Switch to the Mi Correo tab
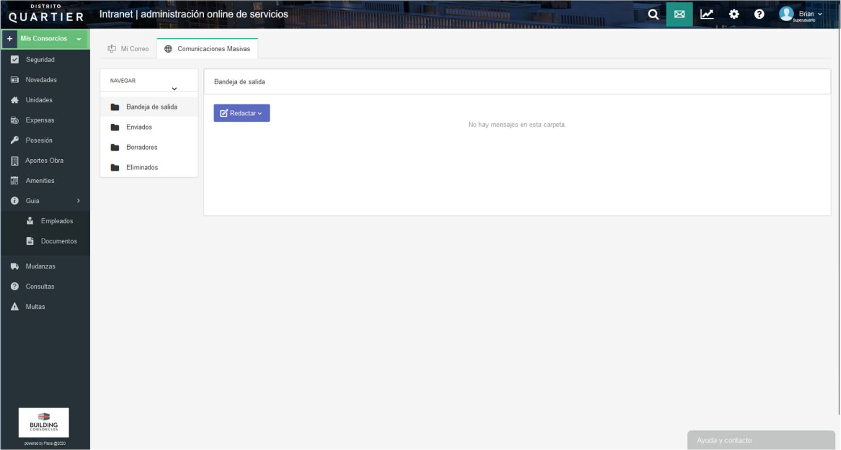The width and height of the screenshot is (841, 450). [128, 49]
